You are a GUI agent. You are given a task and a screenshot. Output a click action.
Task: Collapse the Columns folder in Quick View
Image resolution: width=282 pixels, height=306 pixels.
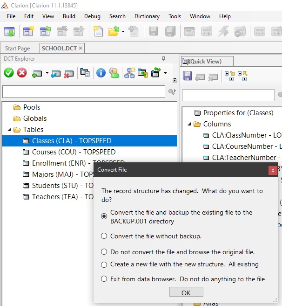tap(189, 124)
